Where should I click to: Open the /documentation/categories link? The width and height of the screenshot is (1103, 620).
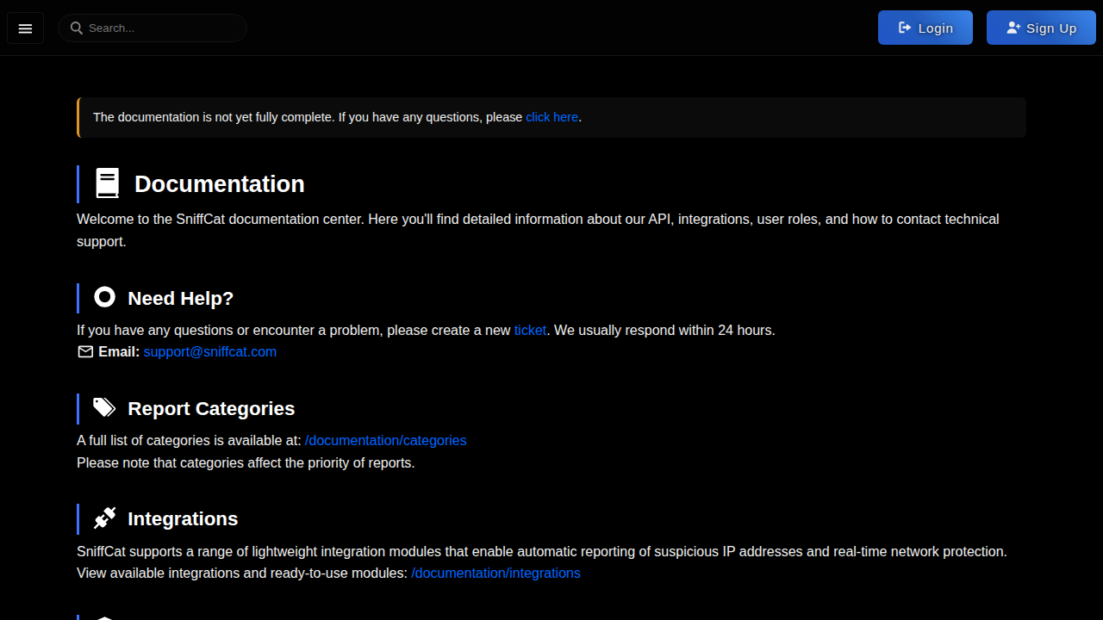click(x=386, y=441)
